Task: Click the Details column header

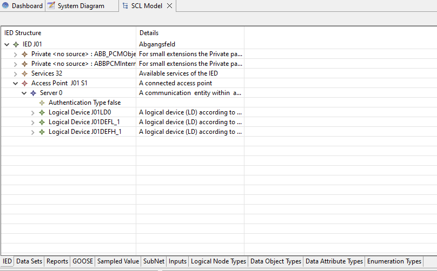Action: pos(149,33)
